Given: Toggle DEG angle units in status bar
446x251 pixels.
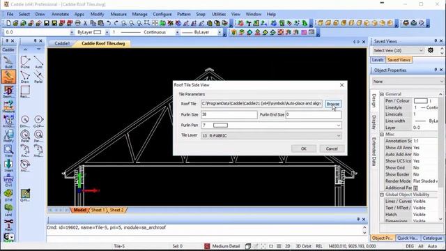Looking at the screenshot, I should pos(410,246).
